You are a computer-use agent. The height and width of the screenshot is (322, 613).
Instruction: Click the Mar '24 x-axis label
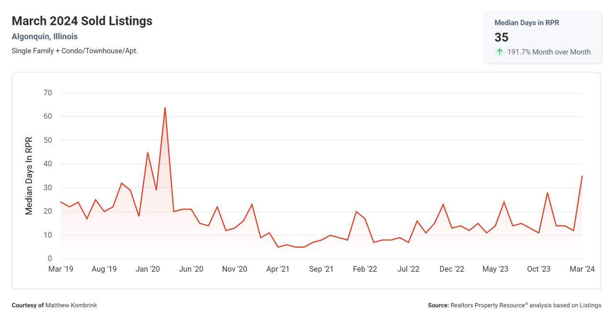[582, 269]
